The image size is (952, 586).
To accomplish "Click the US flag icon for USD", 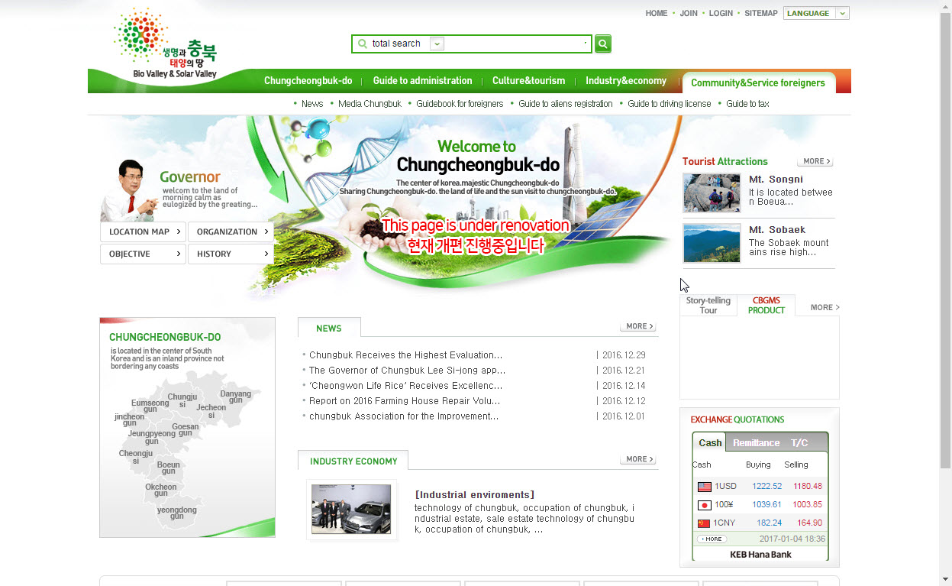I will (x=704, y=487).
